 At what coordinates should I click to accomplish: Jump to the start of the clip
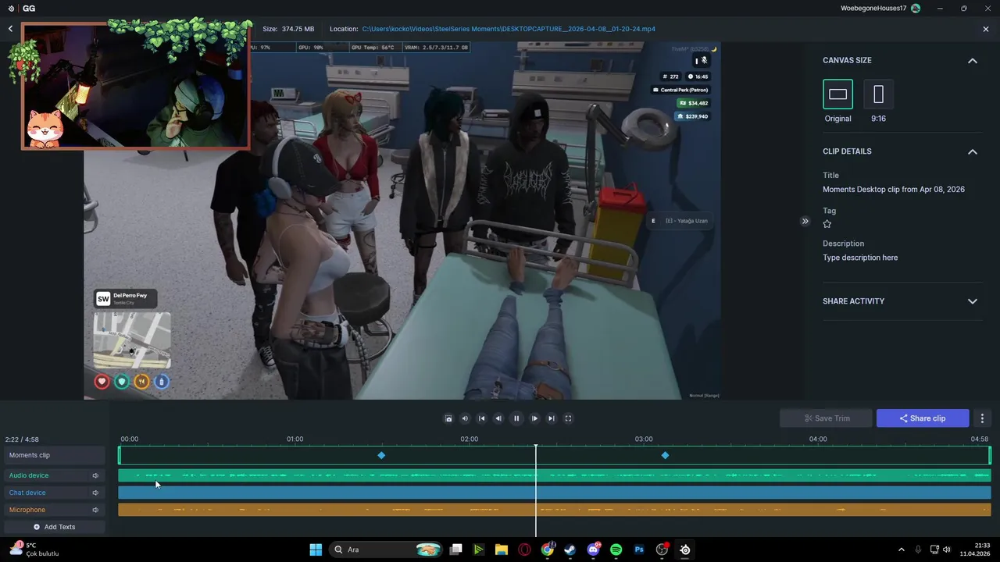point(482,418)
